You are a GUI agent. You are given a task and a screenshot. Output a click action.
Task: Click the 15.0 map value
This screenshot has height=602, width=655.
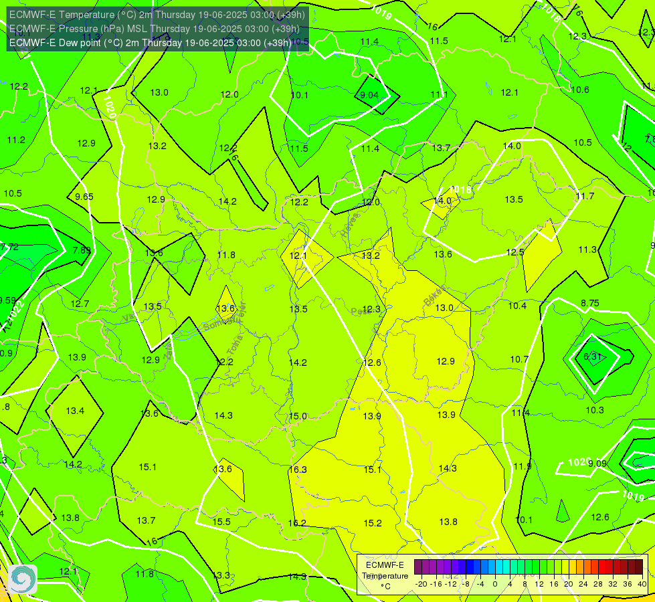(x=298, y=416)
